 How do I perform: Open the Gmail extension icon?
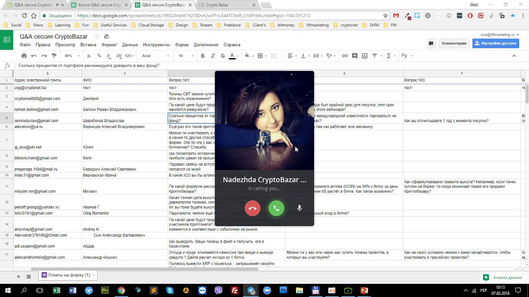pyautogui.click(x=396, y=16)
